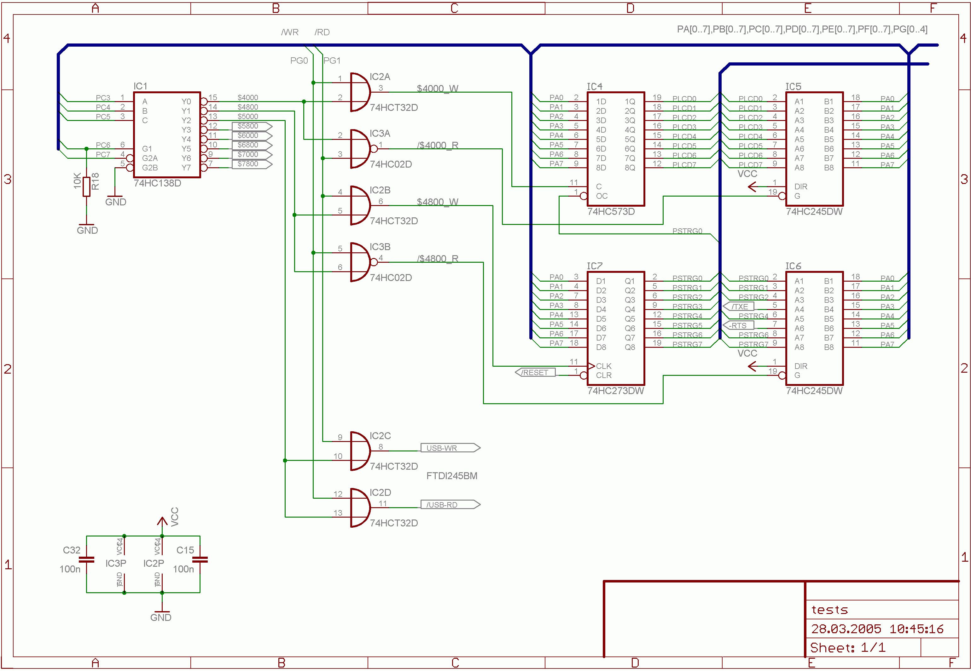Select the C32 capacitor symbol
Image resolution: width=971 pixels, height=671 pixels.
click(87, 560)
